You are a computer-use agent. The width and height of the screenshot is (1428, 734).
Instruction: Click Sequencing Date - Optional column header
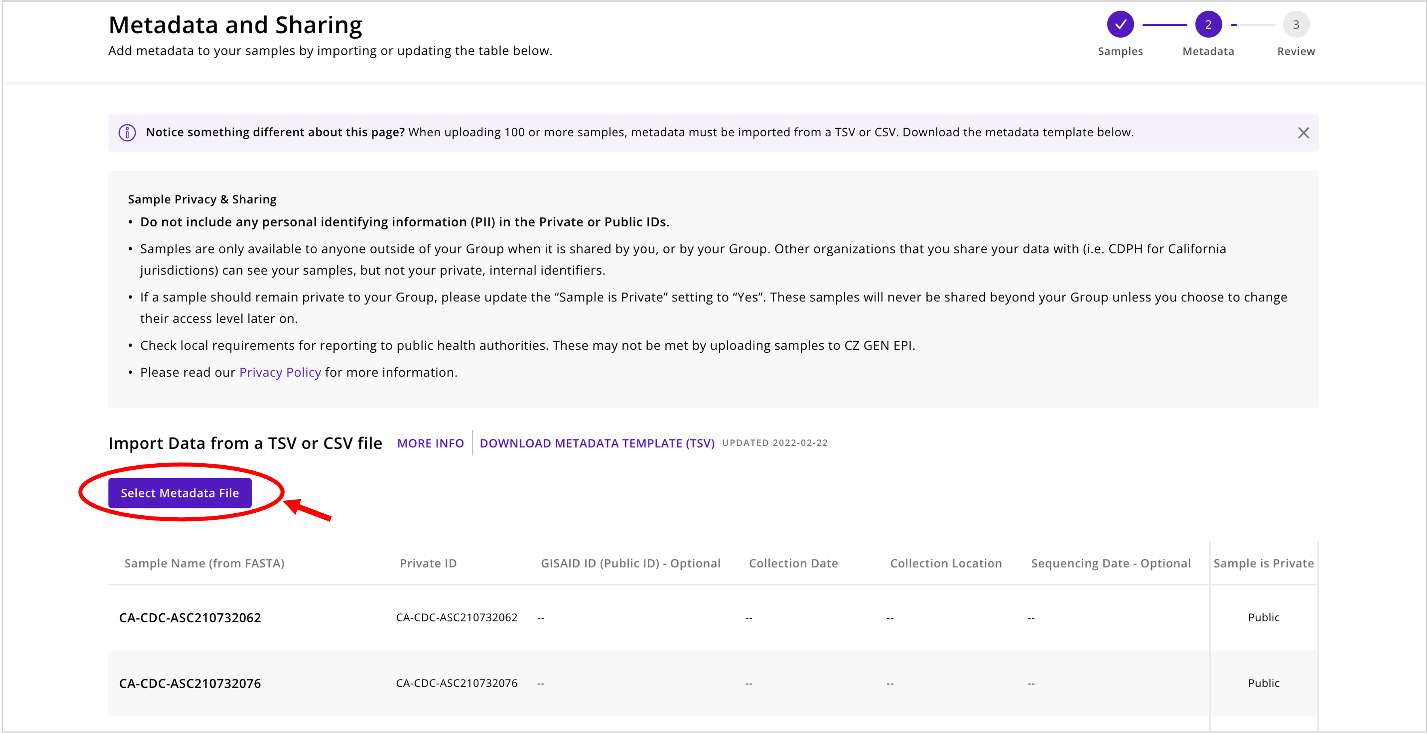[x=1110, y=563]
